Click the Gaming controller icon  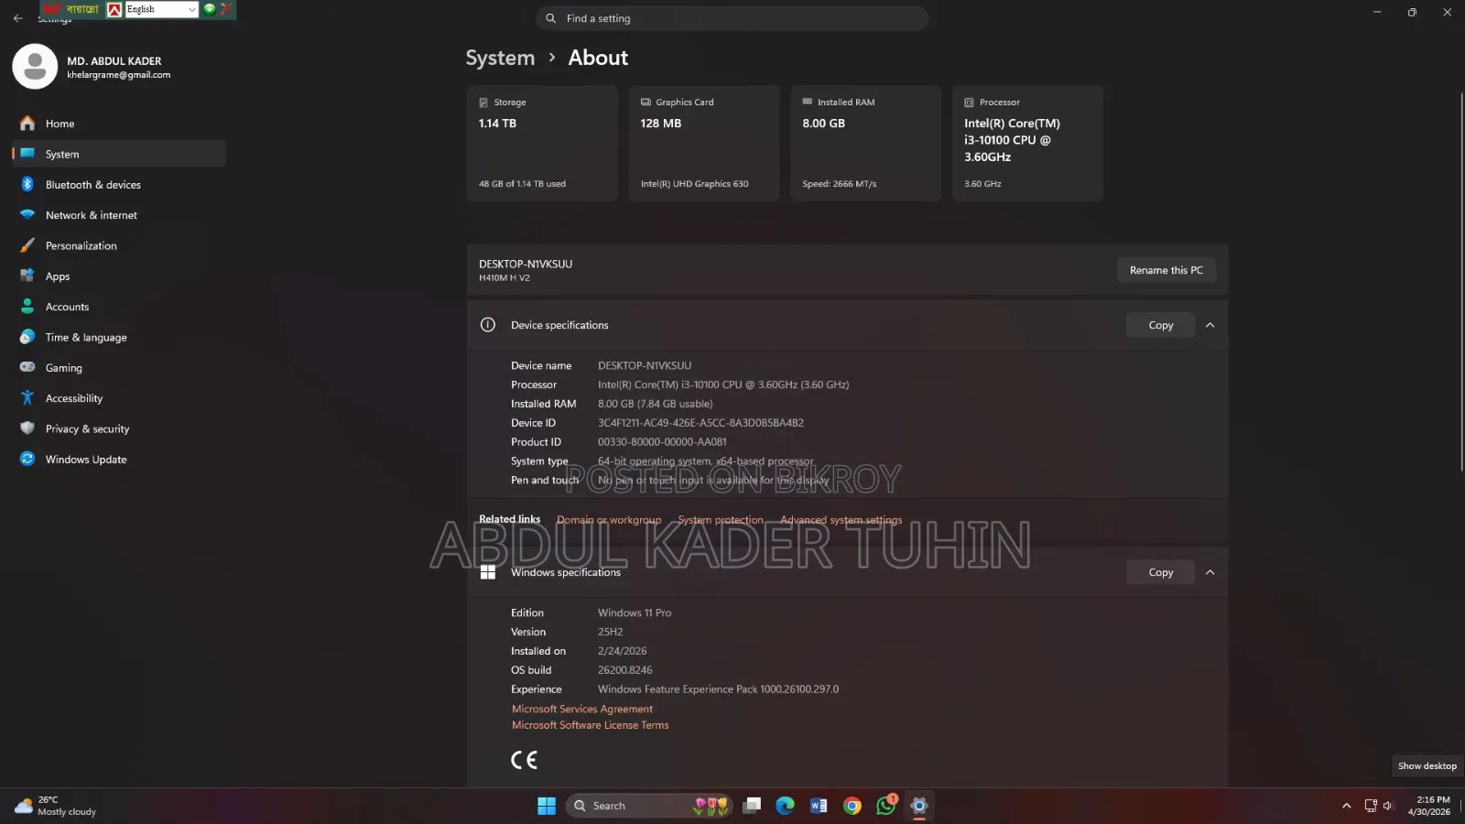[x=27, y=367]
